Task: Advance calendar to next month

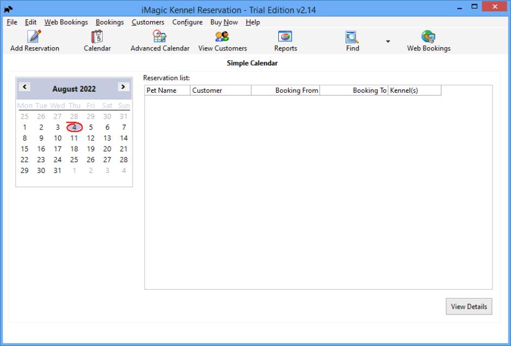Action: click(123, 87)
